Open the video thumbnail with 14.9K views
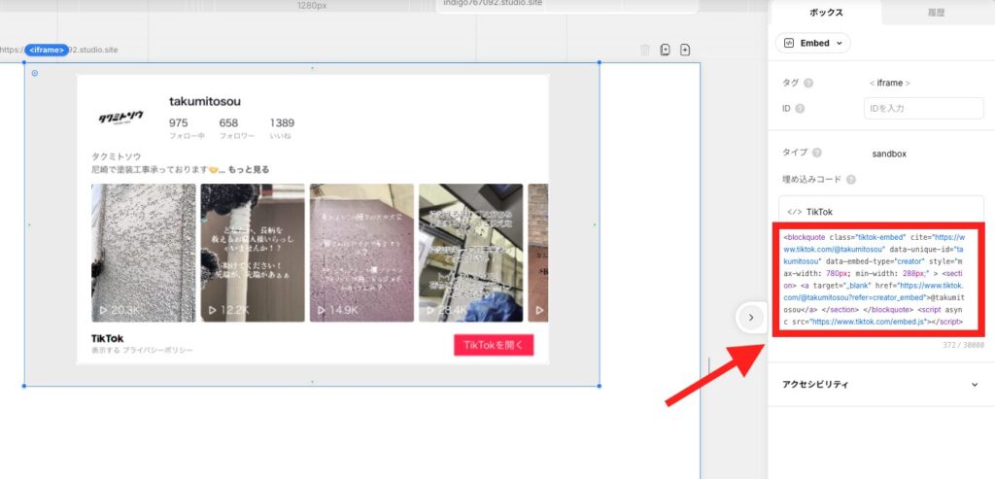Screen dimensions: 995x479 point(361,253)
